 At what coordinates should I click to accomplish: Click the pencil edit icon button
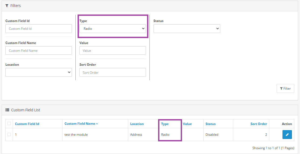pyautogui.click(x=287, y=135)
